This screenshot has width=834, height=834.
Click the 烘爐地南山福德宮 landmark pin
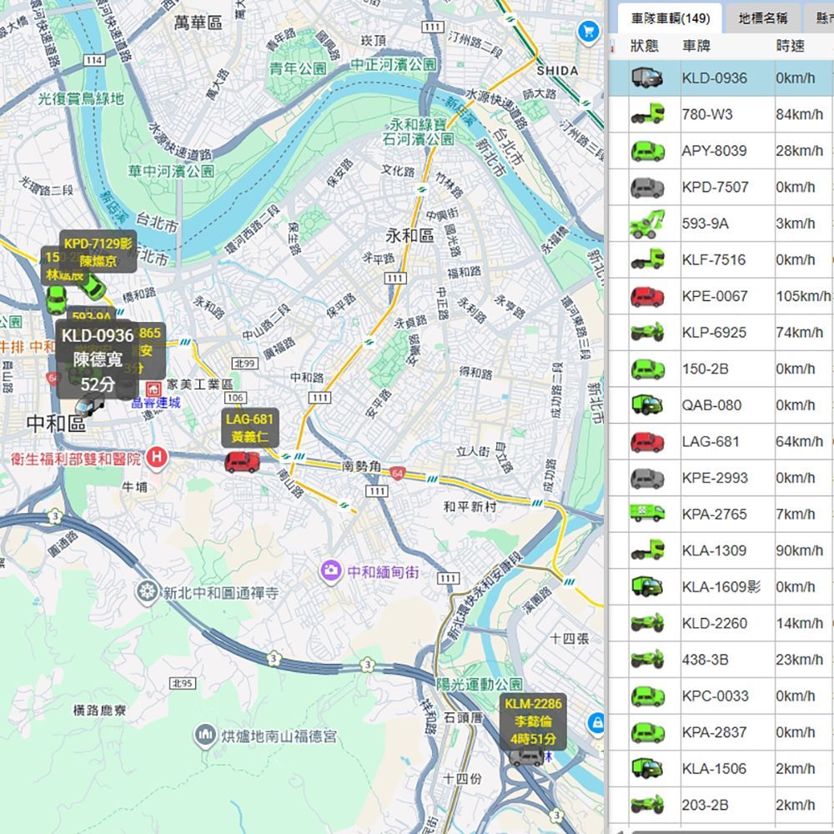tap(205, 736)
